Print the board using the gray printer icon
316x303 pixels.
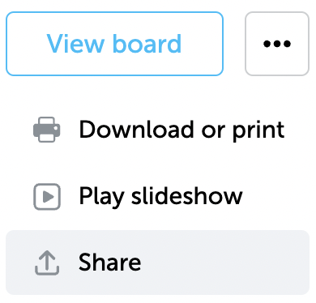click(47, 130)
